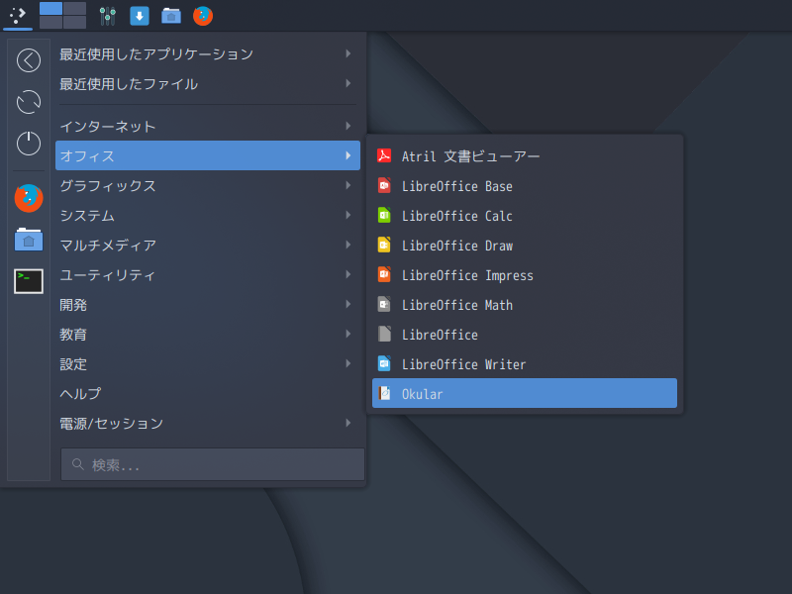792x594 pixels.
Task: Click the application menu launcher icon
Action: (x=18, y=15)
